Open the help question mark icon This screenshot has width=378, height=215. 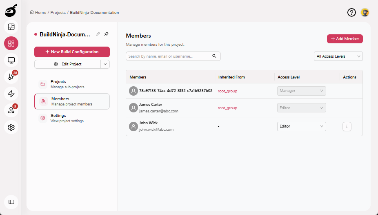(x=351, y=12)
